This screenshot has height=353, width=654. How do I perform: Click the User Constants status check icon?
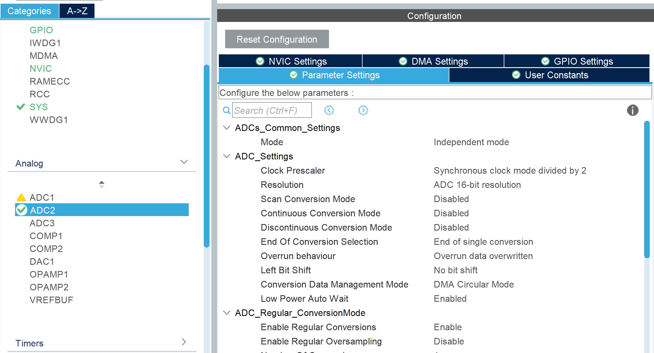pyautogui.click(x=516, y=75)
